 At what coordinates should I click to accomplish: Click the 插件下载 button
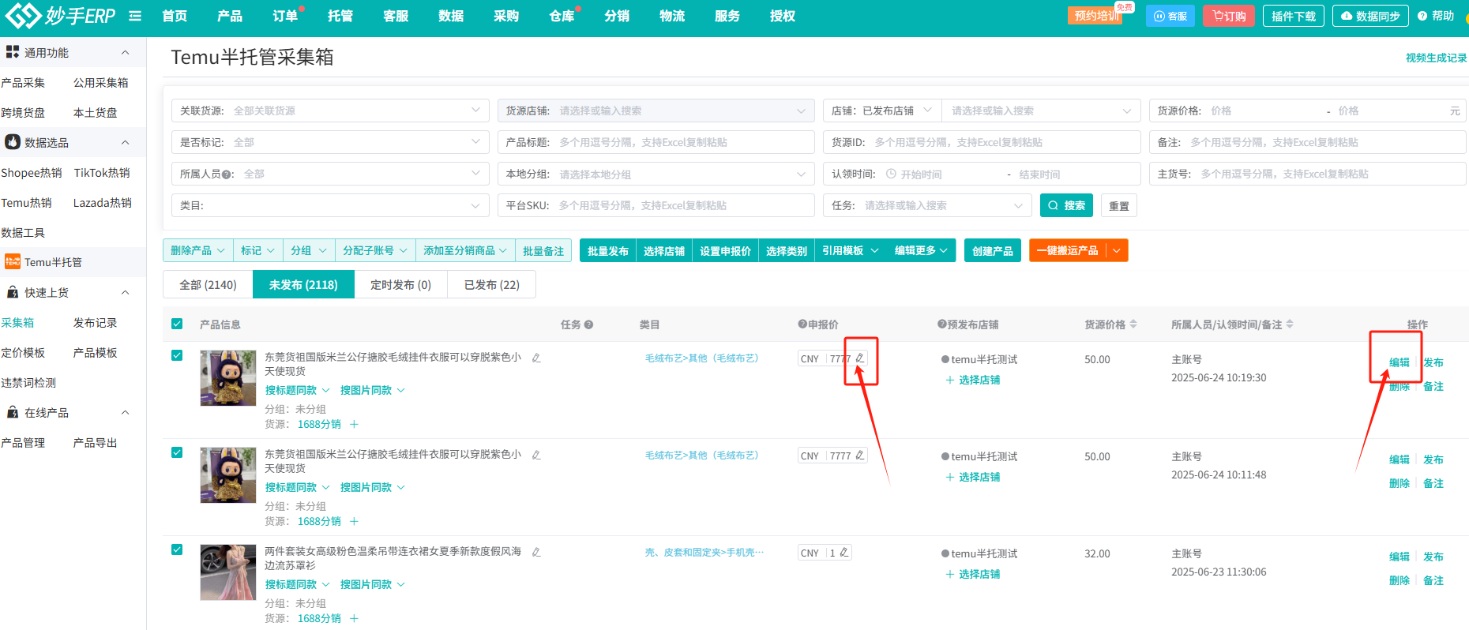(x=1294, y=16)
